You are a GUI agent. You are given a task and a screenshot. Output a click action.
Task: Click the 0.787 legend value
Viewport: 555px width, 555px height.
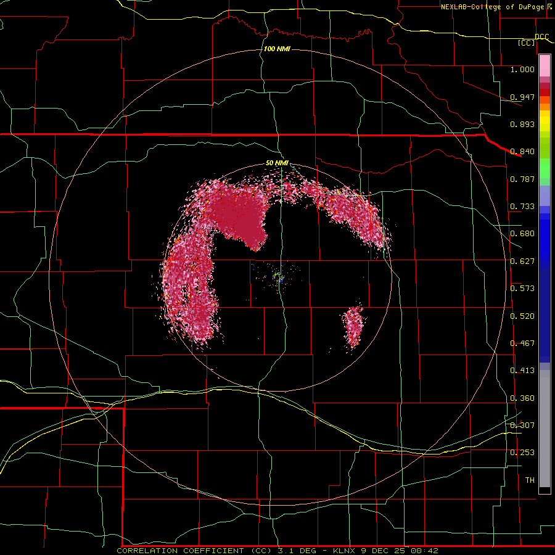[522, 179]
